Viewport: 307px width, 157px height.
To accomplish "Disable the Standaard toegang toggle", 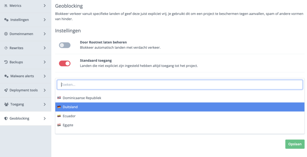I will tap(65, 63).
